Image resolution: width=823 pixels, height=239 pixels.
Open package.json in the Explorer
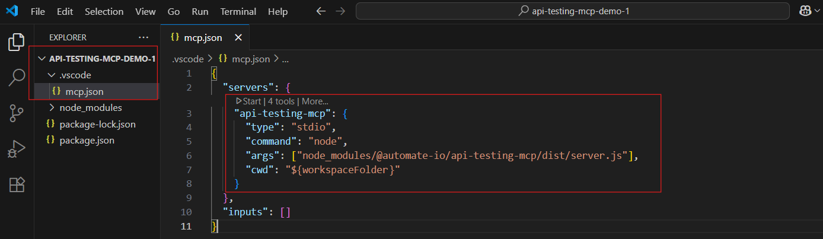(97, 141)
